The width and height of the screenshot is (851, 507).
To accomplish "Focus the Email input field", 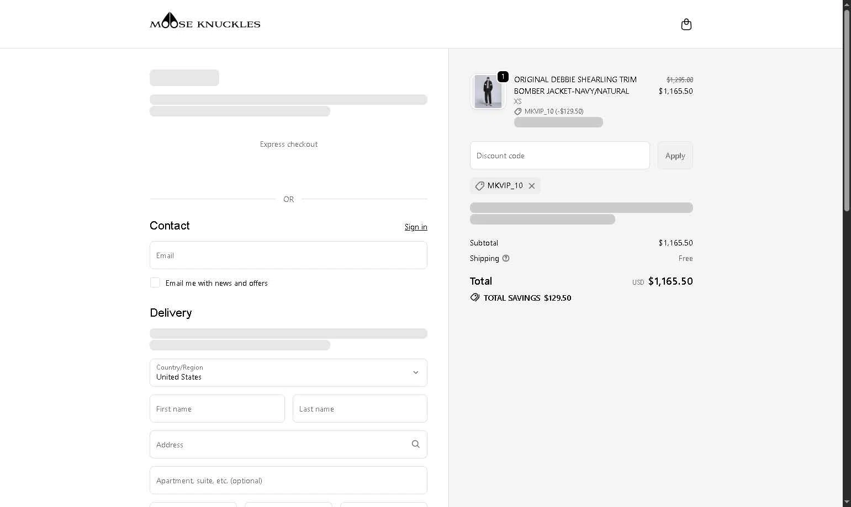I will pyautogui.click(x=288, y=255).
